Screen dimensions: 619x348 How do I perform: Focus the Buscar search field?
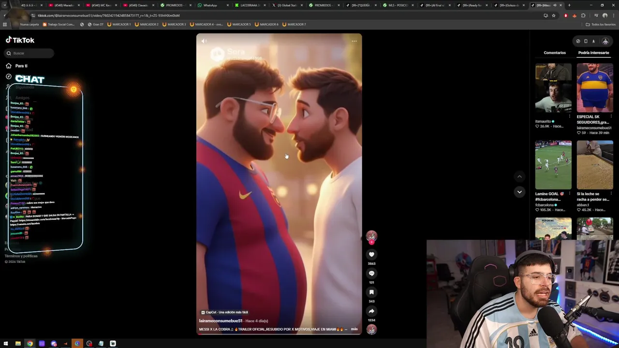[x=29, y=53]
